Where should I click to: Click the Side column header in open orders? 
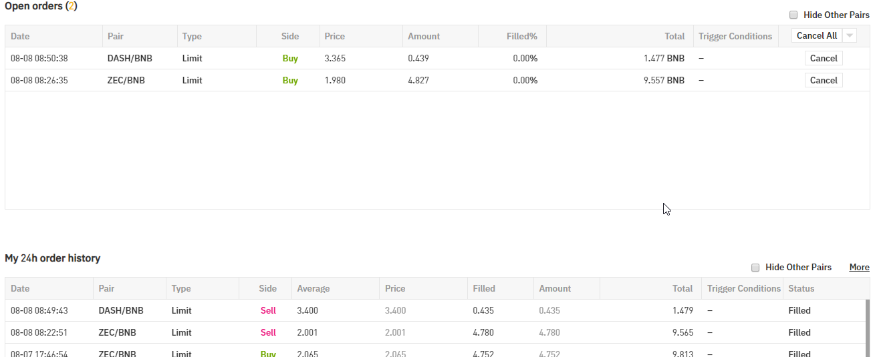point(290,36)
